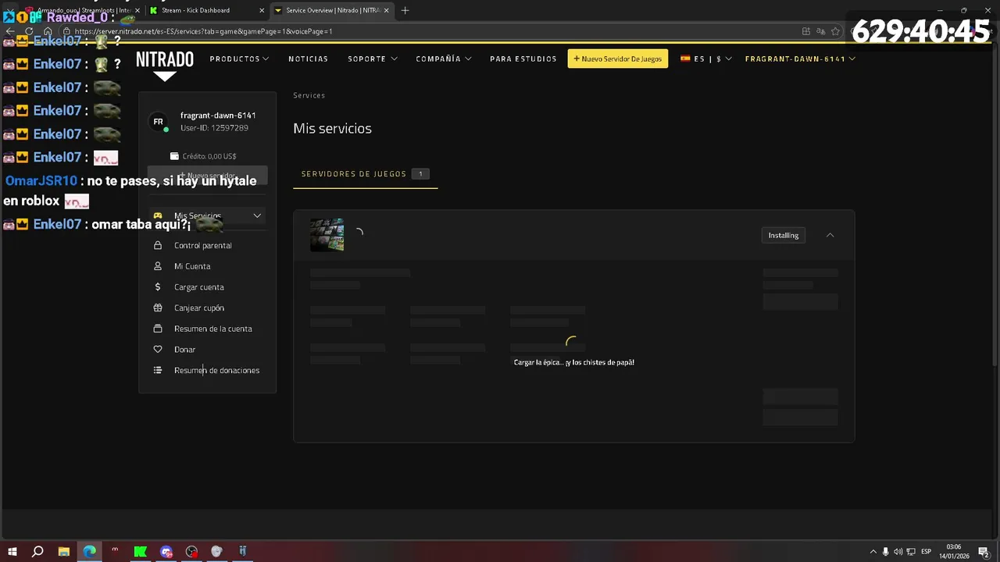1000x562 pixels.
Task: Click the Resumen de donaciones list icon
Action: click(158, 370)
